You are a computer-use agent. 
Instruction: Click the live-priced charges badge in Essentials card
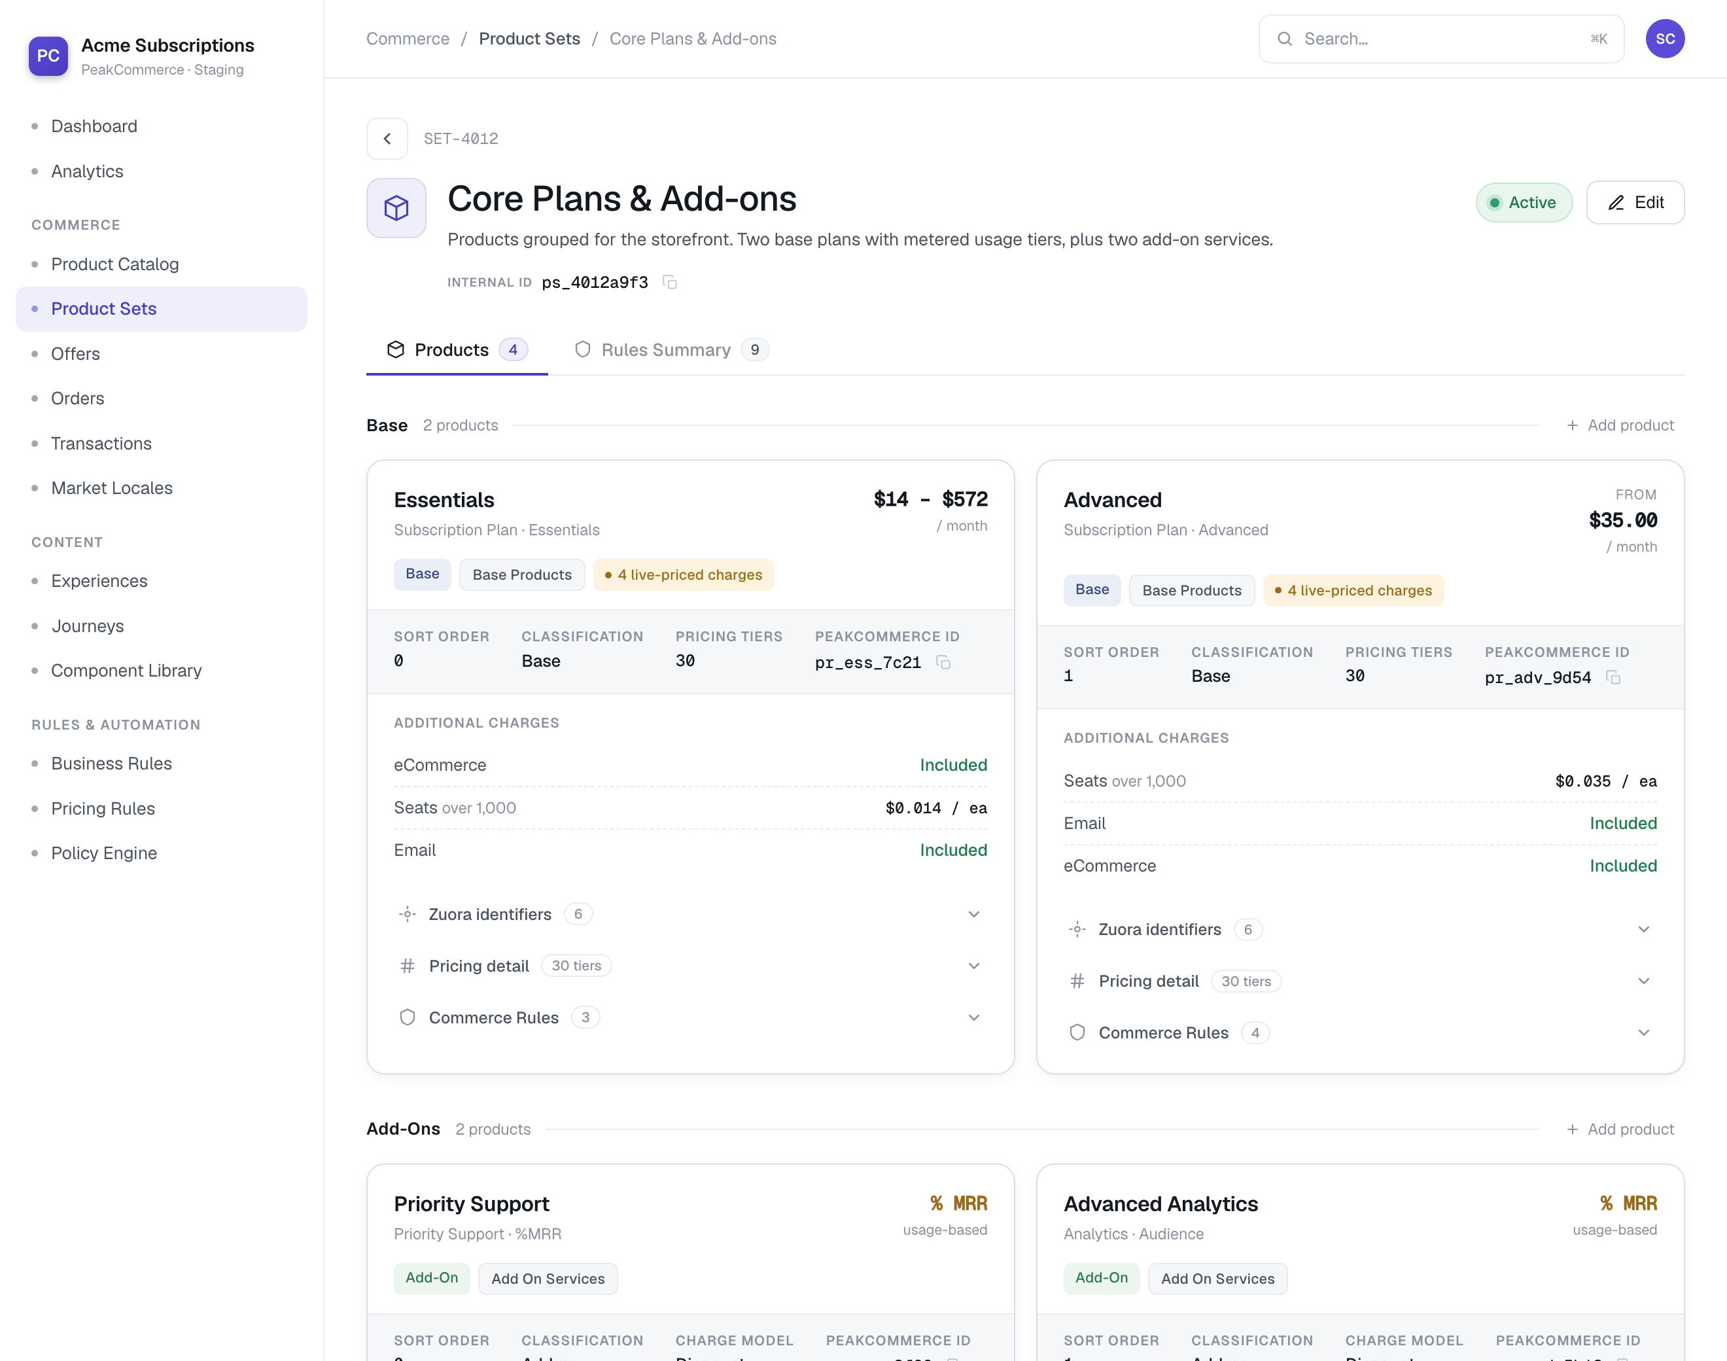tap(684, 574)
